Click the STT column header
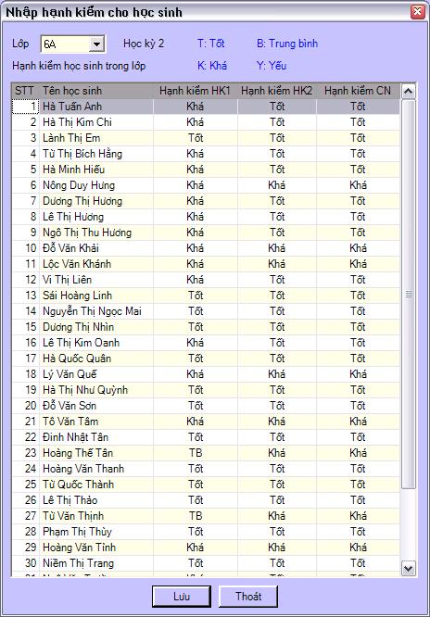 [x=26, y=91]
